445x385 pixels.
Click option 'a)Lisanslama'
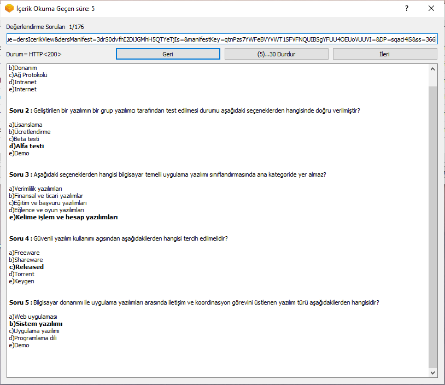(26, 125)
